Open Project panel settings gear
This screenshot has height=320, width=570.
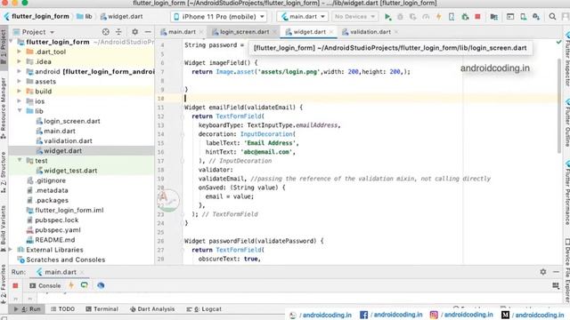[x=134, y=32]
